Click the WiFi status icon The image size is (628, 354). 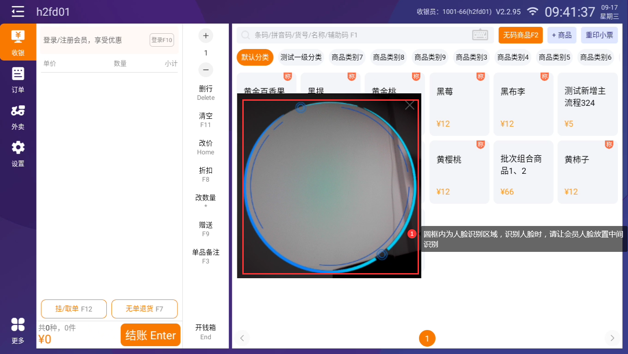click(x=533, y=12)
